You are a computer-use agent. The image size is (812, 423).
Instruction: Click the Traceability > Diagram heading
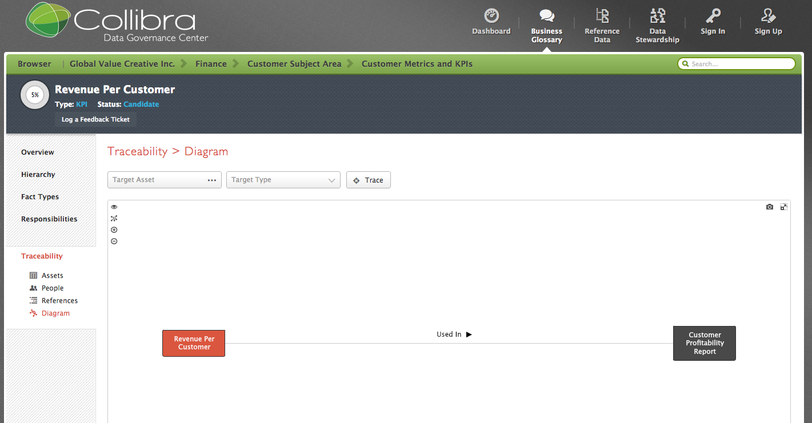(x=168, y=151)
